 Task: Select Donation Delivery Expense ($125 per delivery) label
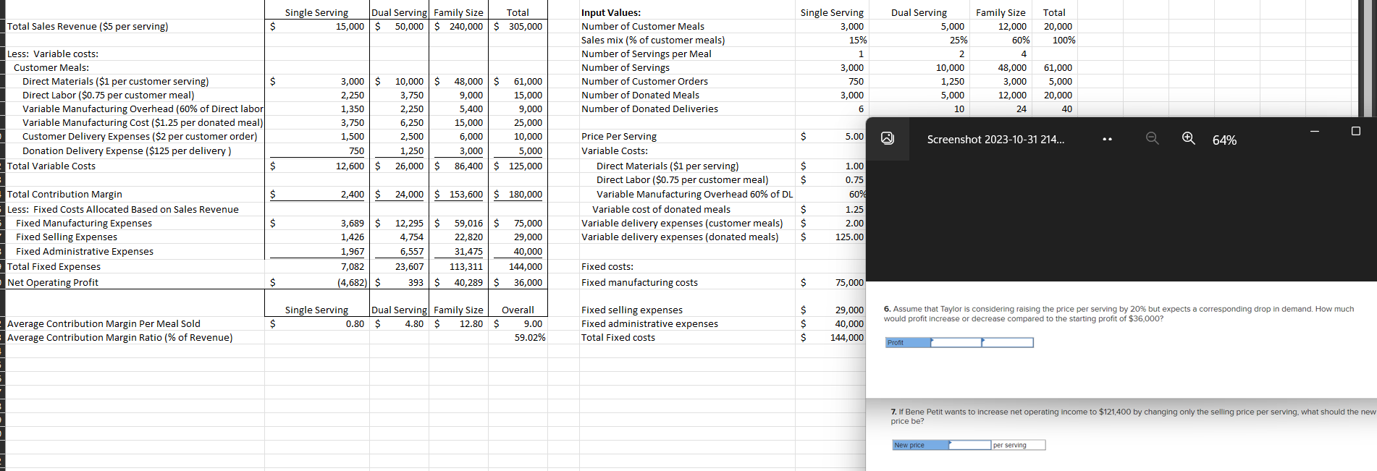[127, 151]
